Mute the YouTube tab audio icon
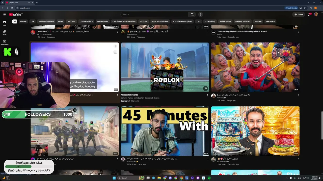 (x=29, y=3)
